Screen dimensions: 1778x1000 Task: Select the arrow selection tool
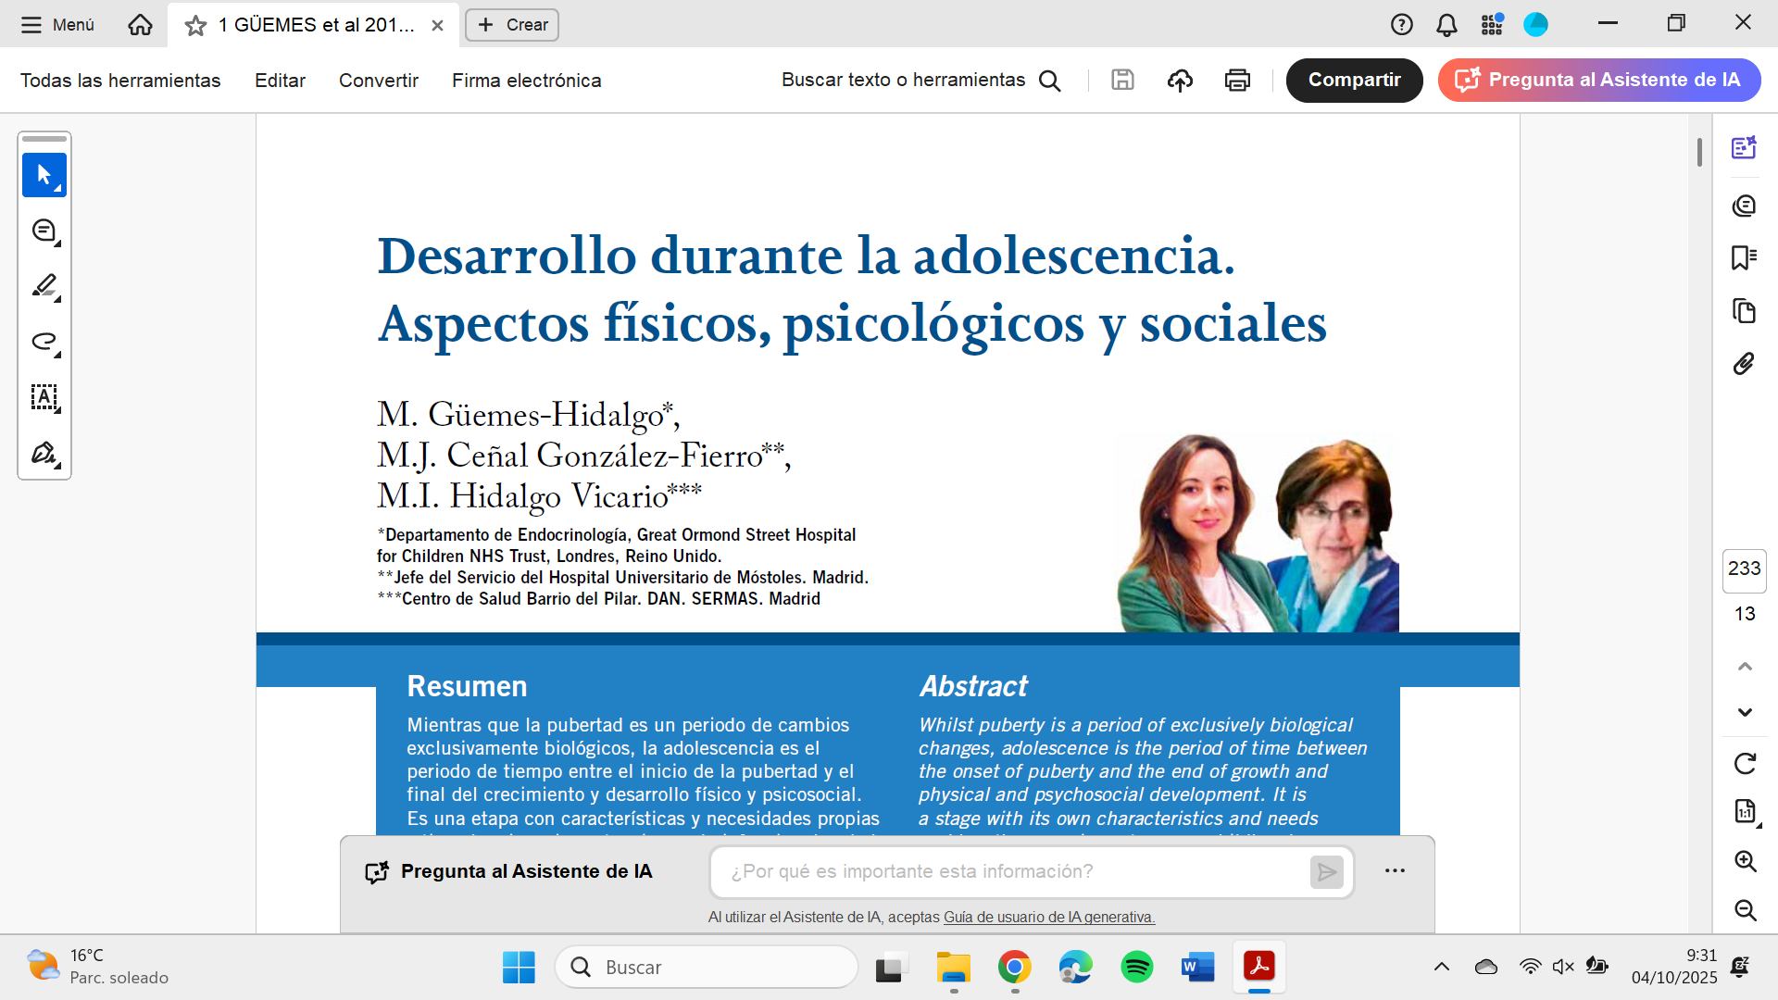click(44, 175)
